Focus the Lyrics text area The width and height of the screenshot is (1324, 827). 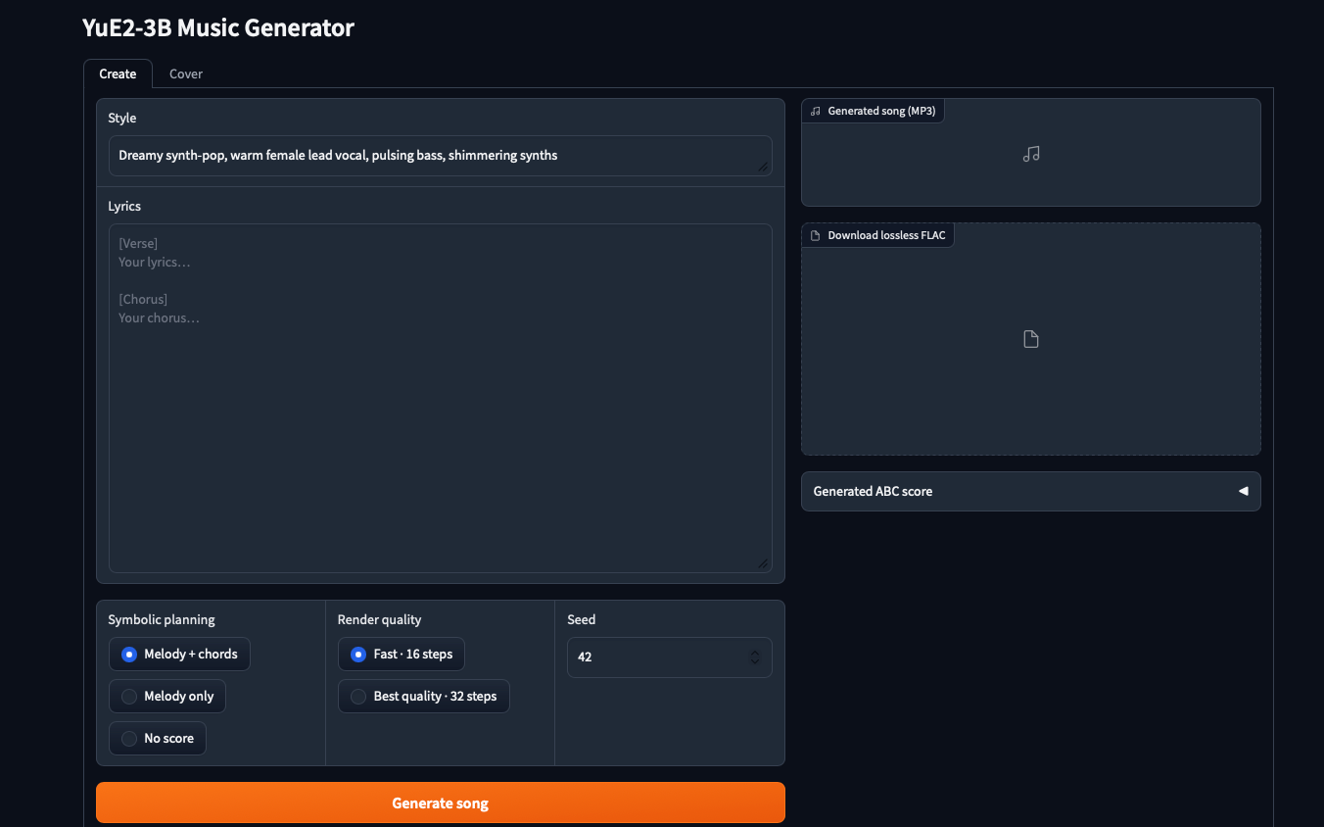click(440, 398)
